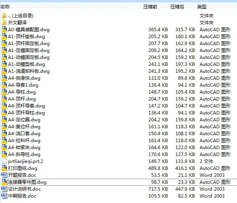Screen dimensions: 237x203
Task: Sort by the 压缩前 column header
Action: point(150,7)
